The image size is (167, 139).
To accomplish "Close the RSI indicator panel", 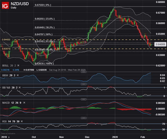I will [22, 121].
